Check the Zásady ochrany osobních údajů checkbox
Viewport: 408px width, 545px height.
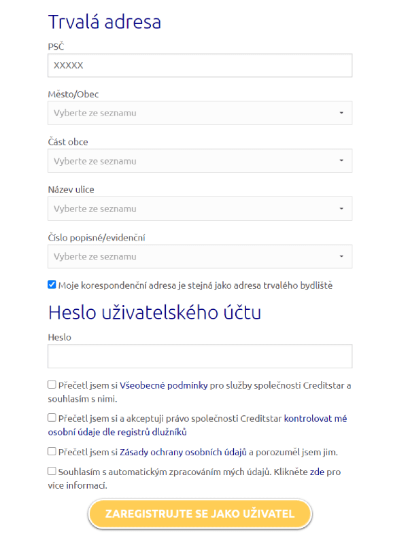(x=52, y=451)
